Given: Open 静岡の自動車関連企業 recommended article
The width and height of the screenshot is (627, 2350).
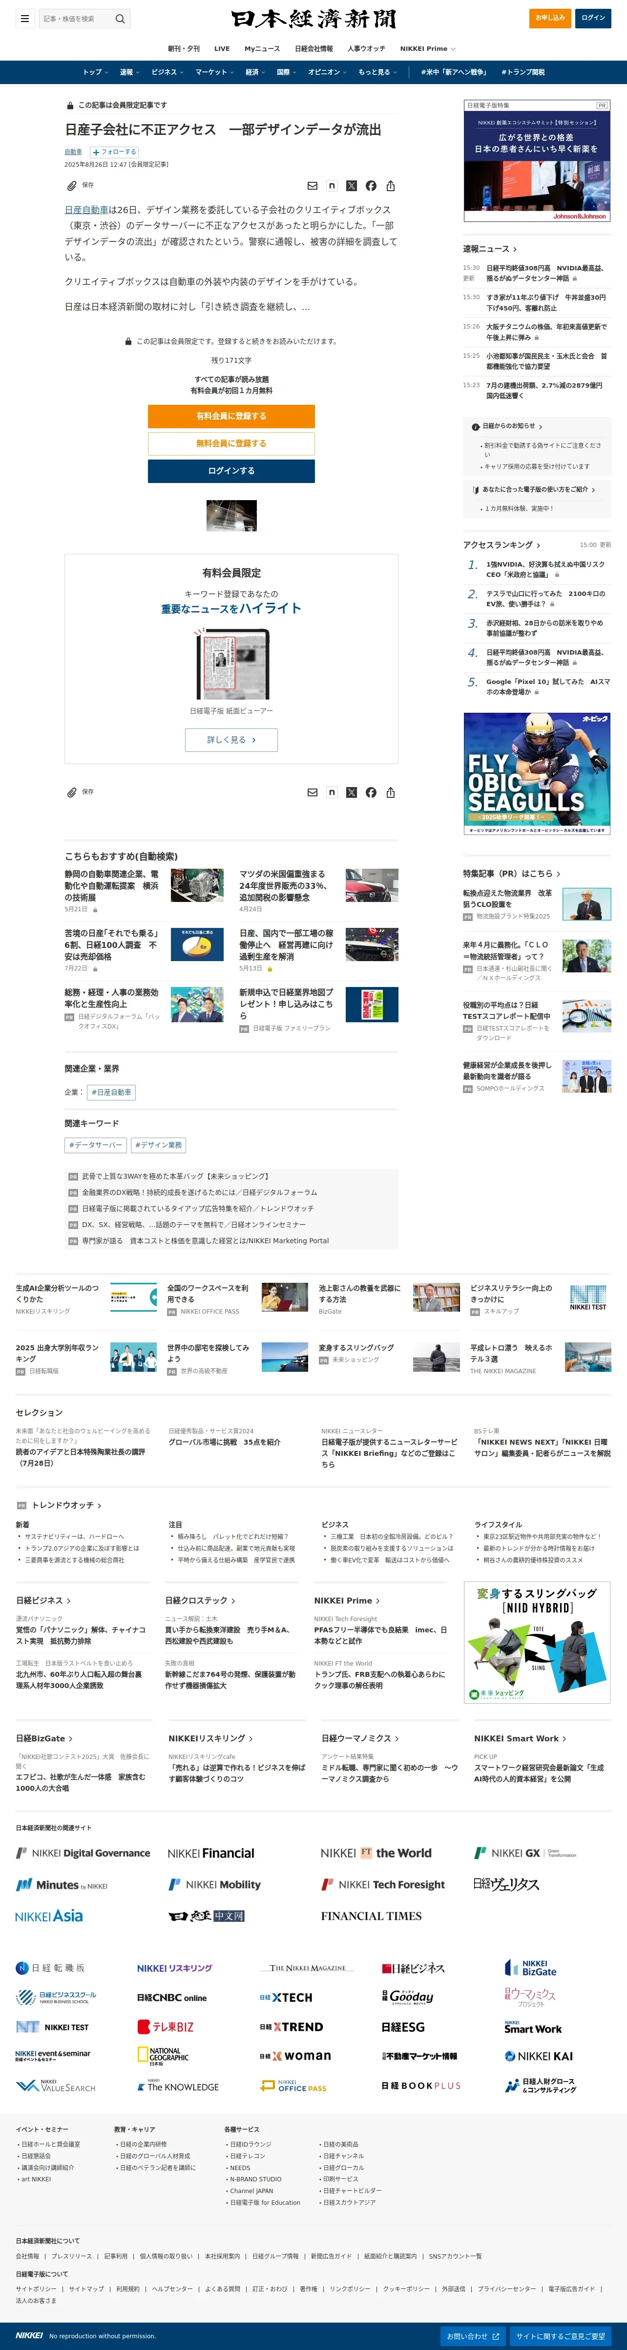Looking at the screenshot, I should point(111,886).
